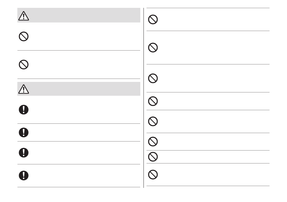Click the empty area of the top gray banner
This screenshot has width=287, height=202.
pos(84,15)
